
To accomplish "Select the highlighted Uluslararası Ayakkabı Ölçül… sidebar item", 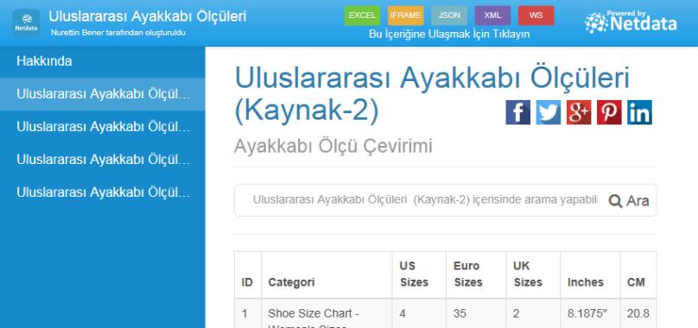I will 103,94.
